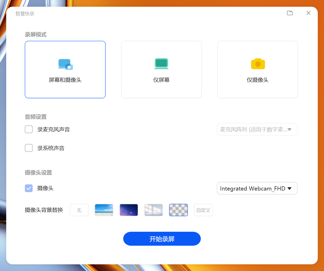Viewport: 324px width, 271px height.
Task: Open the recordings folder icon
Action: tap(290, 13)
